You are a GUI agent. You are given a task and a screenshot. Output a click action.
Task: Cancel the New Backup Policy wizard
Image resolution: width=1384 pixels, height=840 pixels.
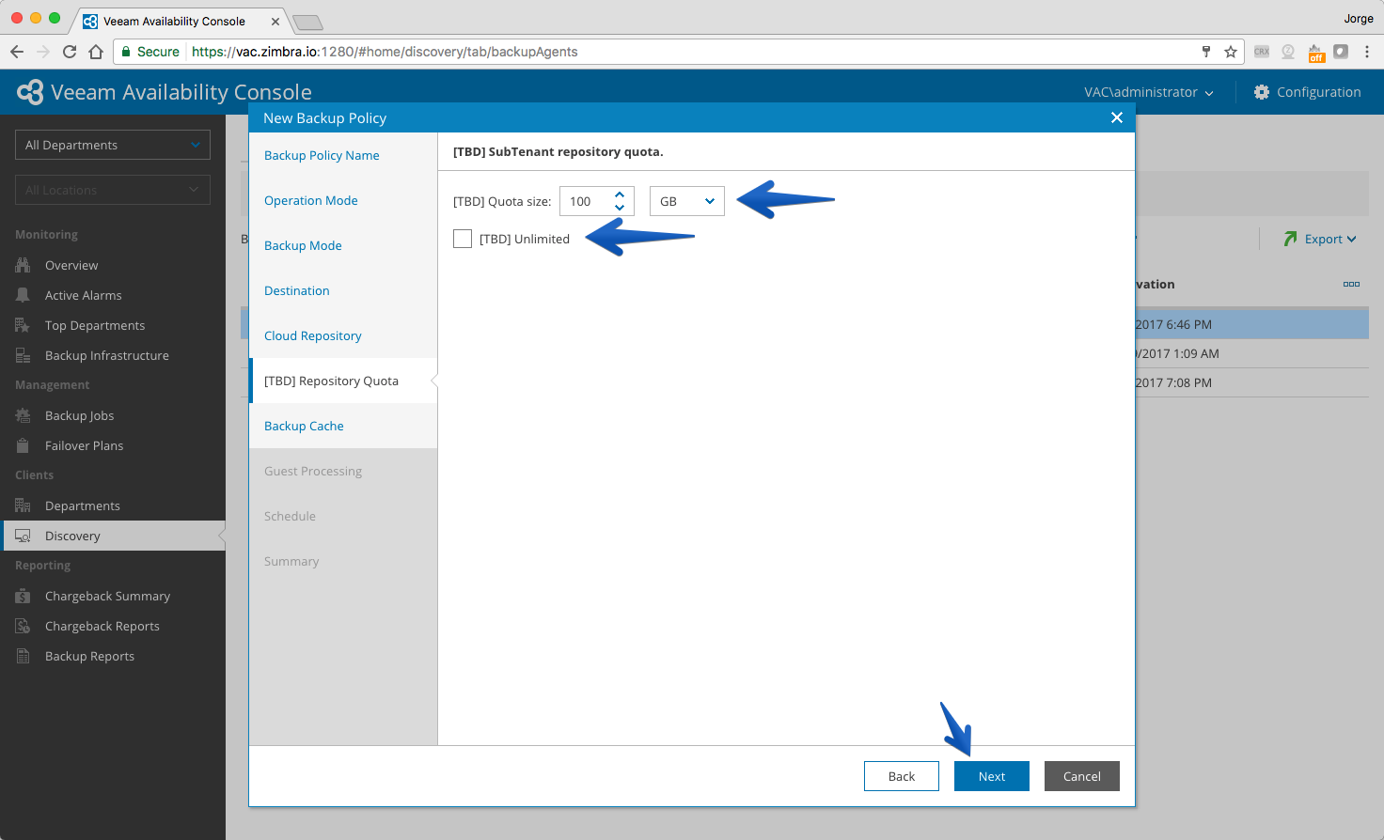click(1082, 776)
